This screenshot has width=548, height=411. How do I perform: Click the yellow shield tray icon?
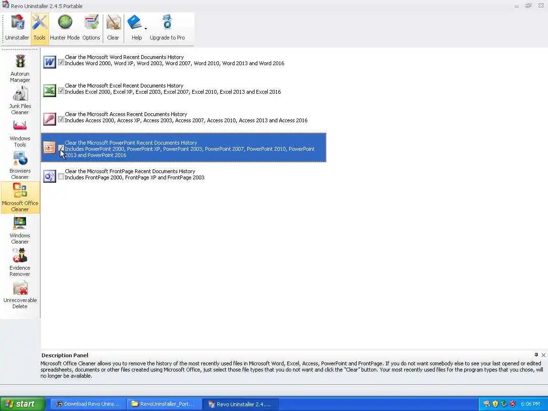495,404
